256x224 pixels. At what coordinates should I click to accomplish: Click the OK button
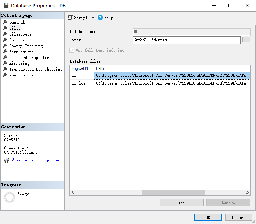[208, 217]
